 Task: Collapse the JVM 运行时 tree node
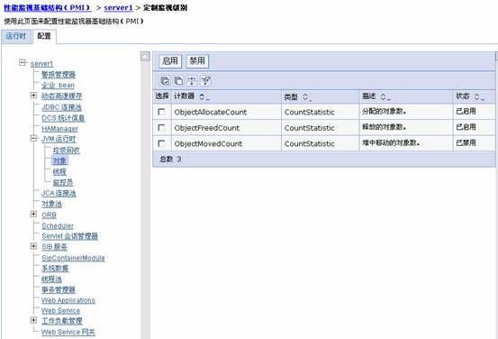coord(33,138)
